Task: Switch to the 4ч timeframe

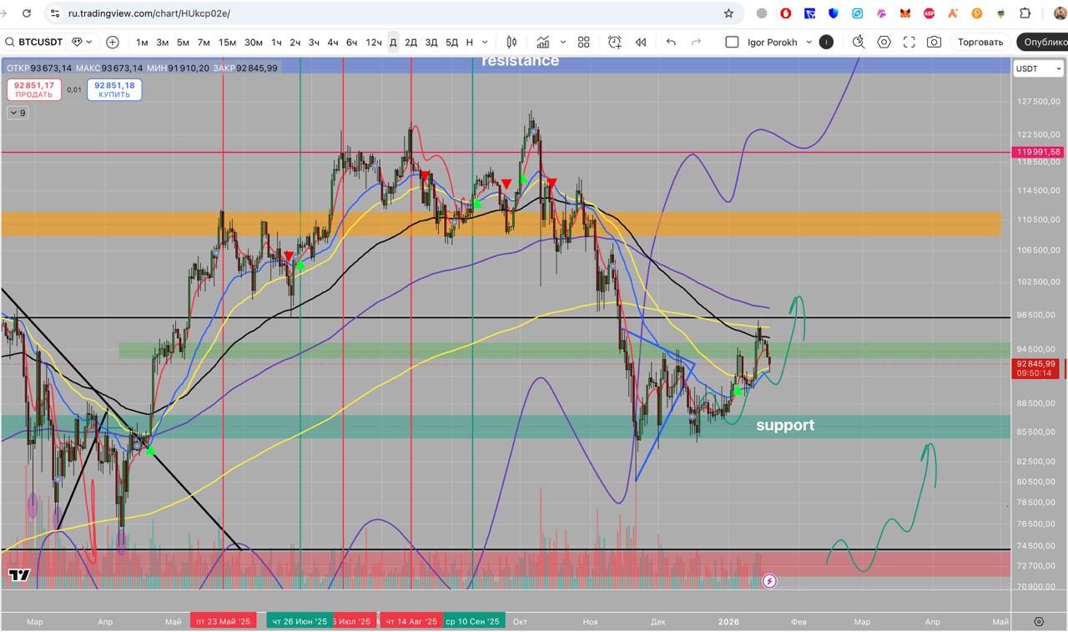Action: 333,43
